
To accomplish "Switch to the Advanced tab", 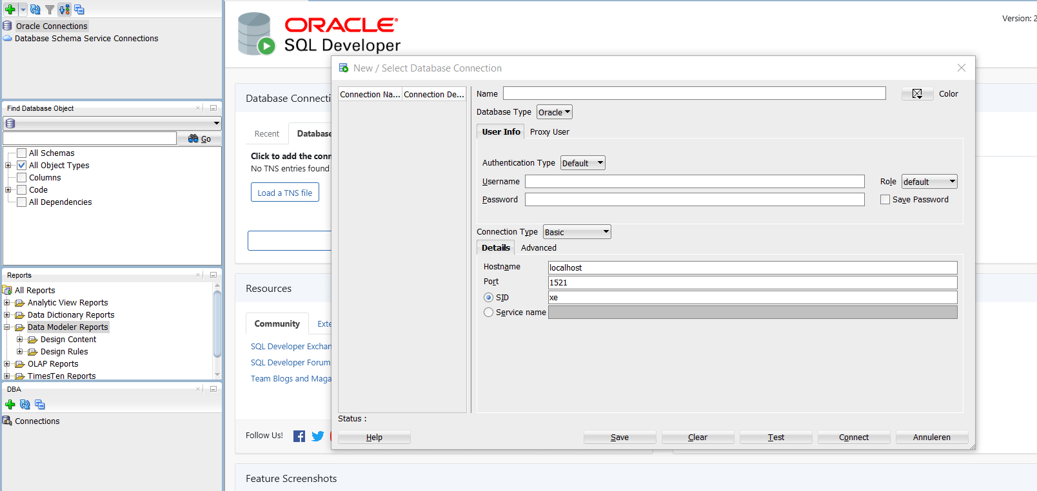I will point(538,248).
